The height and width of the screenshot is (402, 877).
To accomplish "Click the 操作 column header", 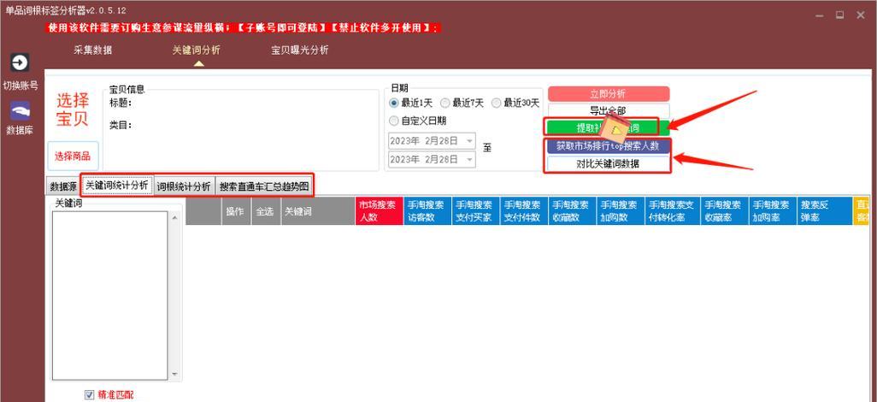I will tap(235, 211).
